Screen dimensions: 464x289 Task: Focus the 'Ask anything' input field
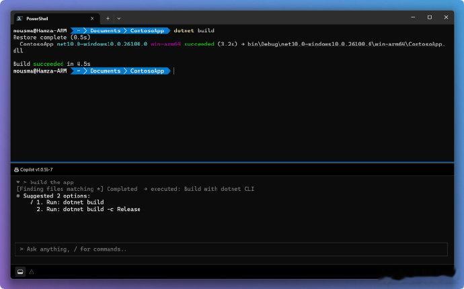pyautogui.click(x=231, y=249)
